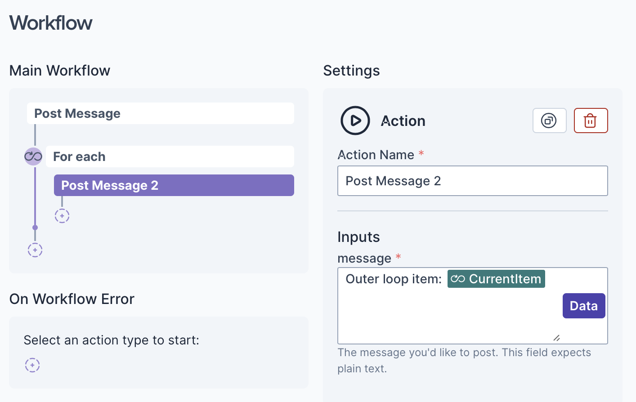Click the For each loop icon
636x402 pixels.
[33, 156]
